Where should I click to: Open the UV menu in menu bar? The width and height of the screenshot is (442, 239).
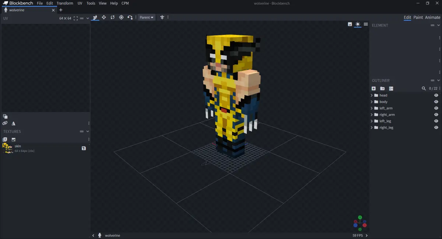coord(80,3)
